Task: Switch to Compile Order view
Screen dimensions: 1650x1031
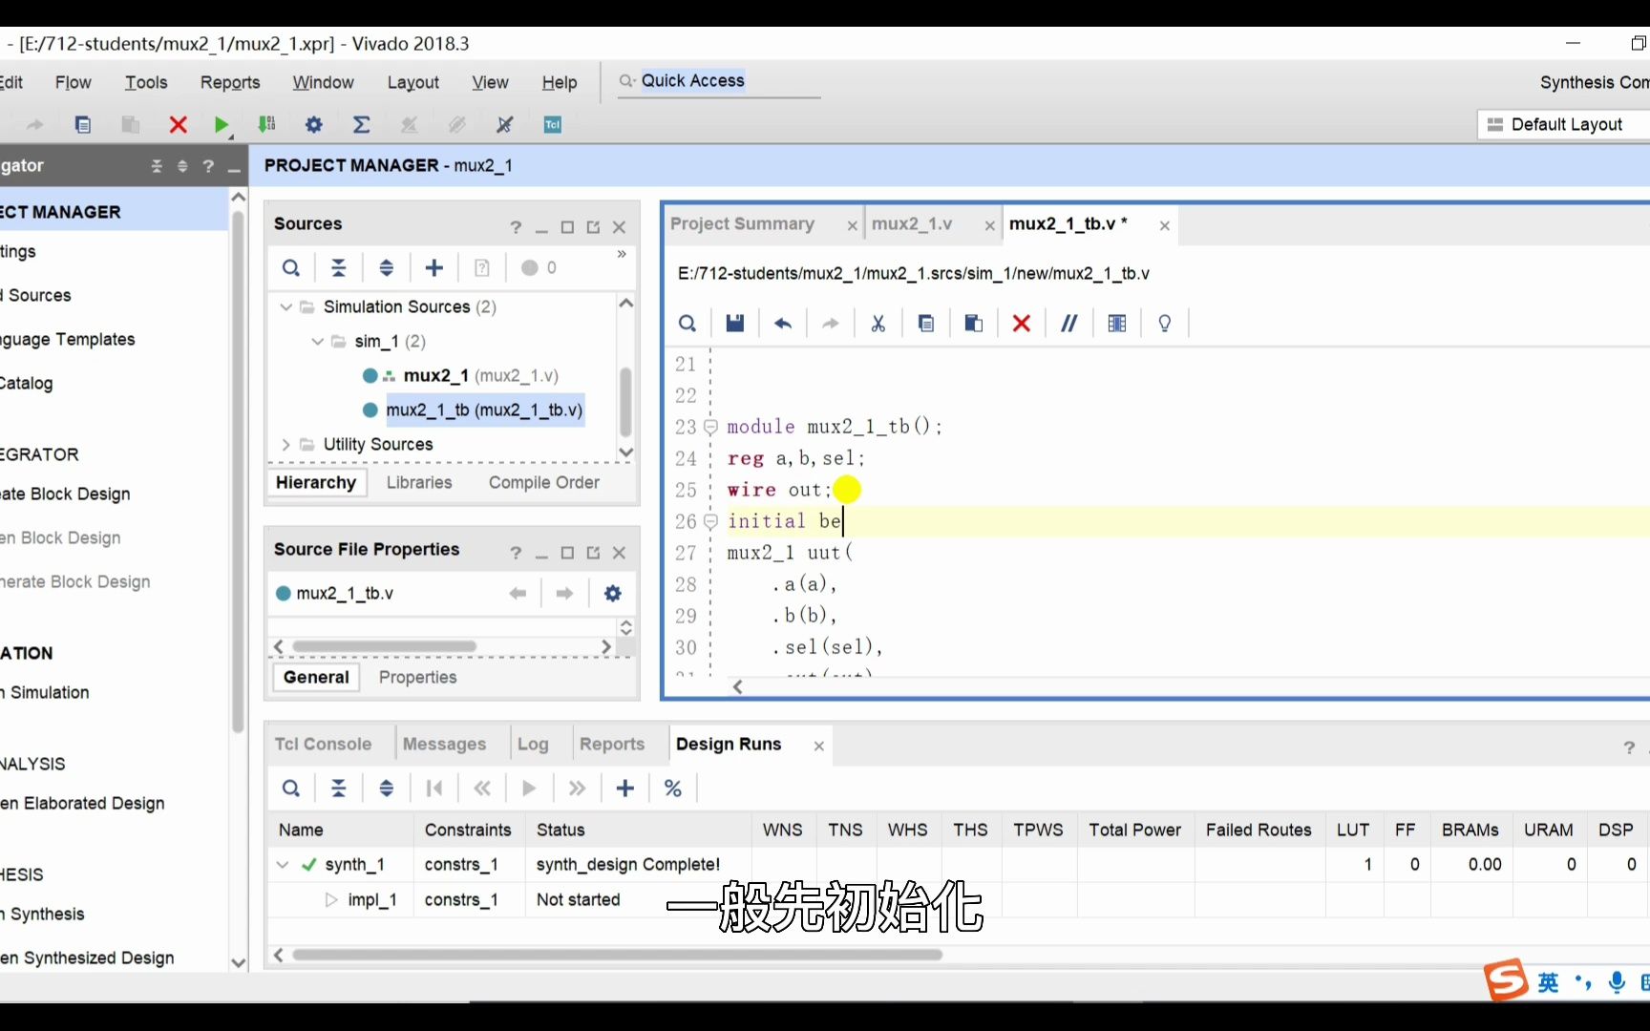Action: tap(544, 482)
